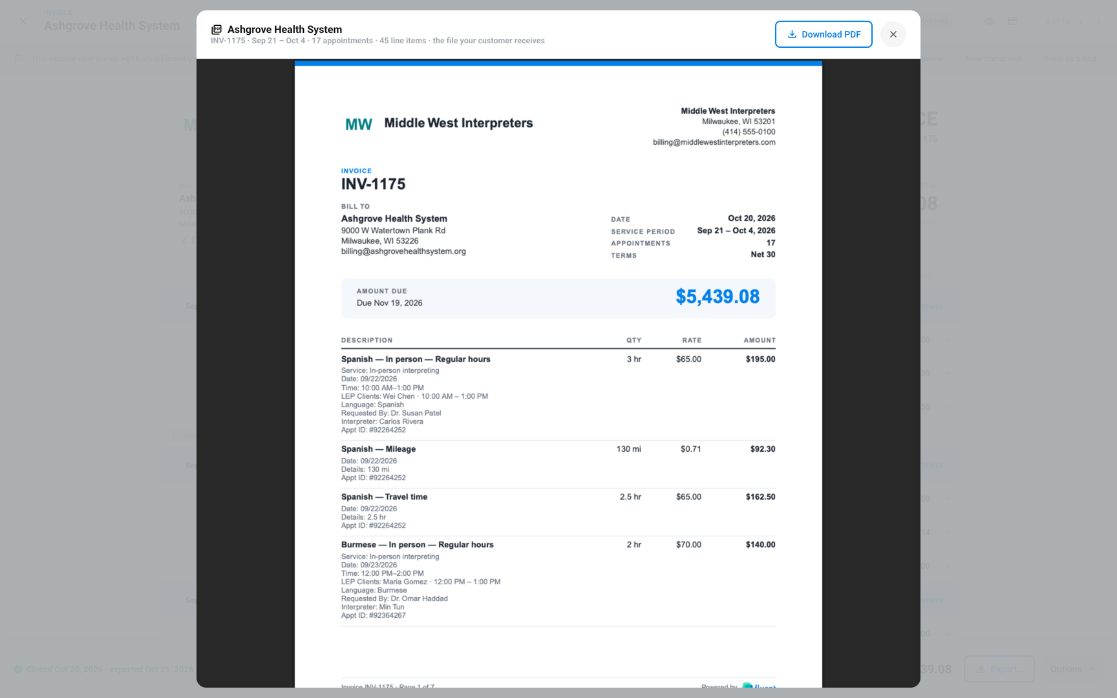Viewport: 1117px width, 698px height.
Task: Click the Sep 21 – Oct 4, 2026 service period
Action: (736, 231)
